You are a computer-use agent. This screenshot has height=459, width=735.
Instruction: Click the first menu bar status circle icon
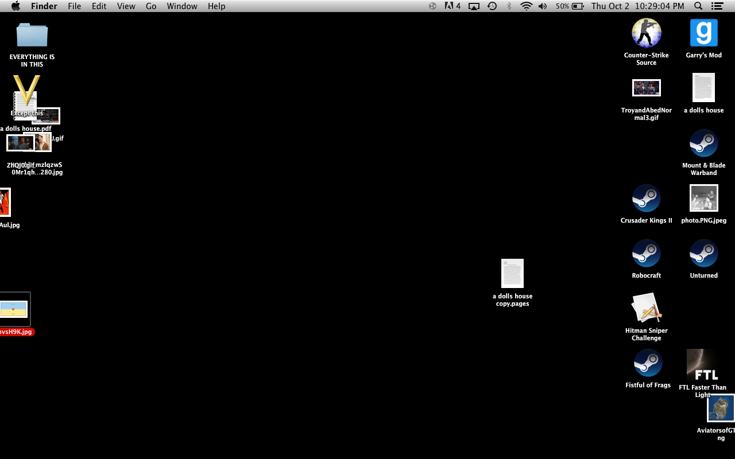(x=432, y=6)
